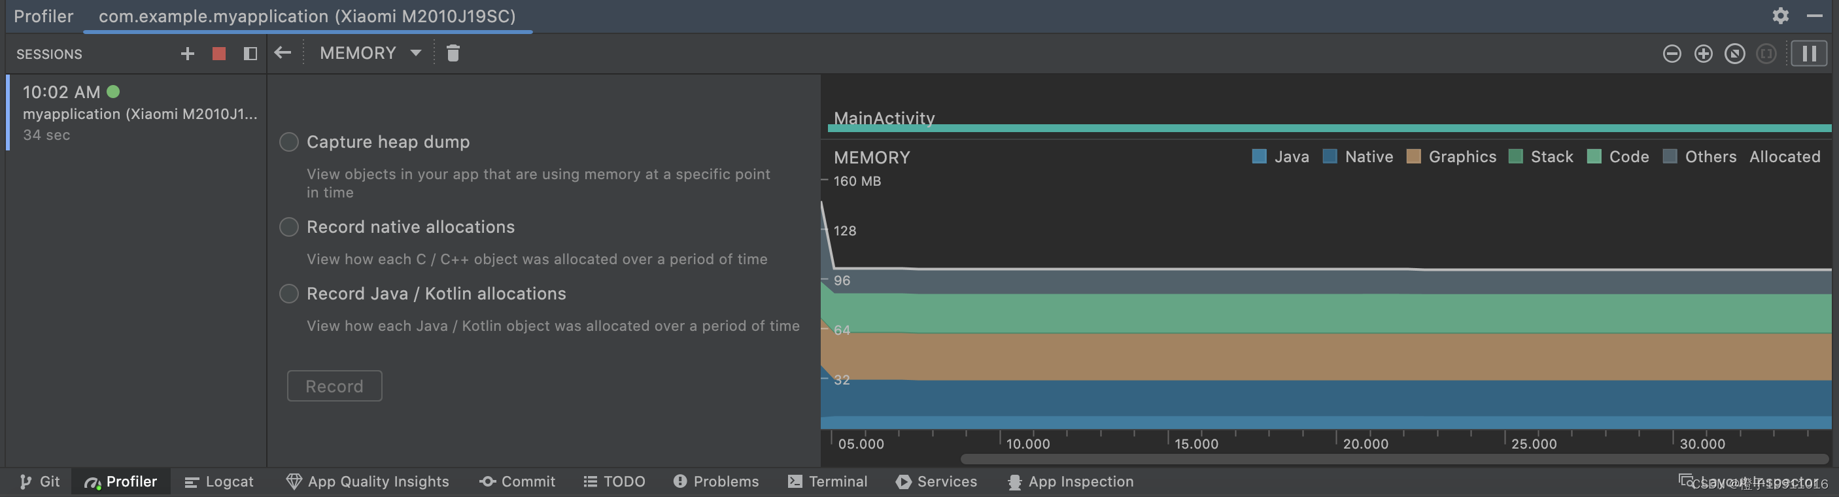Open the TODO tool window
Image resolution: width=1839 pixels, height=497 pixels.
point(614,482)
